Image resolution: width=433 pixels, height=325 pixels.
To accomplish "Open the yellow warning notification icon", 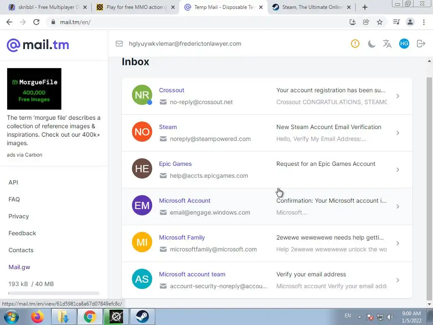I will [355, 44].
